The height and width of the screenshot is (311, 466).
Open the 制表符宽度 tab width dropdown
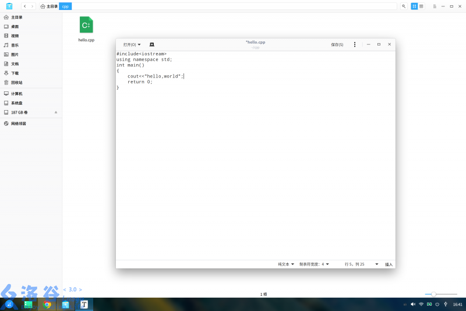(314, 264)
